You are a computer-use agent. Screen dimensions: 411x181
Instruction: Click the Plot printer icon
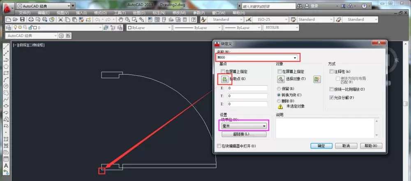point(31,20)
